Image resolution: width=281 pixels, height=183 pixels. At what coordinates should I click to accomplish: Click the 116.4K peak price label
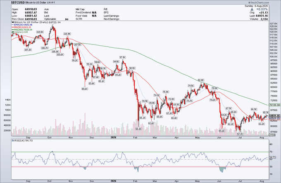[67, 34]
